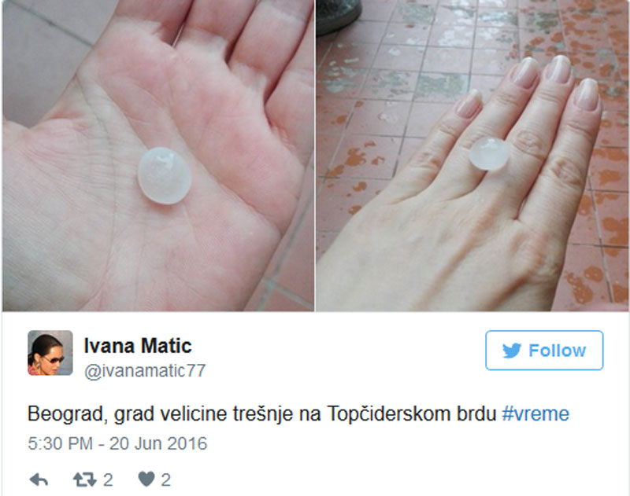Click the retweet count number 2

(108, 480)
